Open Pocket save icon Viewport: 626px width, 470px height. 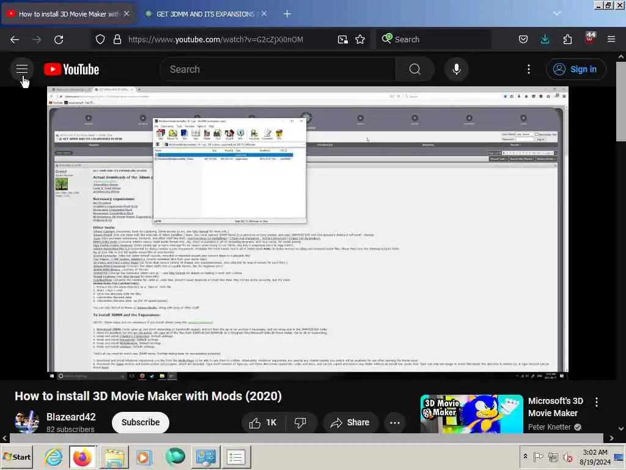tap(523, 39)
